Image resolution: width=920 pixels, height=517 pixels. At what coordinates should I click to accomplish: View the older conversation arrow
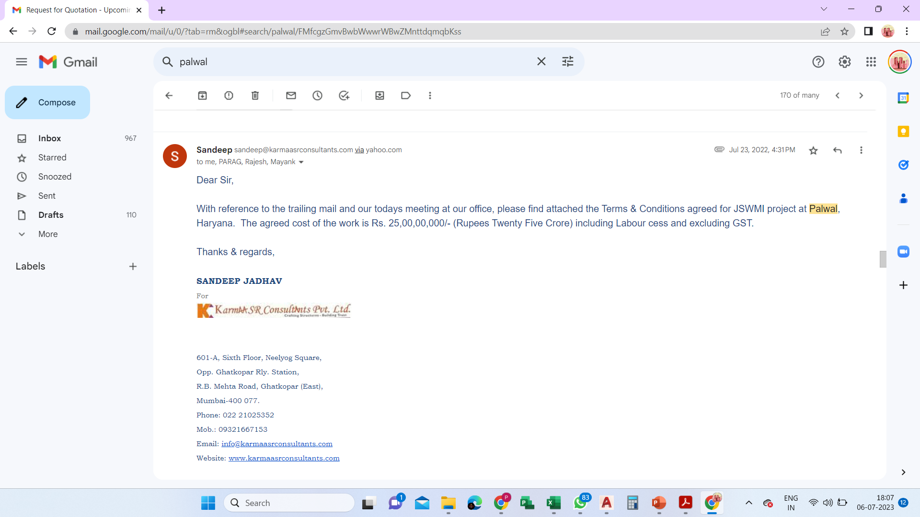(x=861, y=96)
